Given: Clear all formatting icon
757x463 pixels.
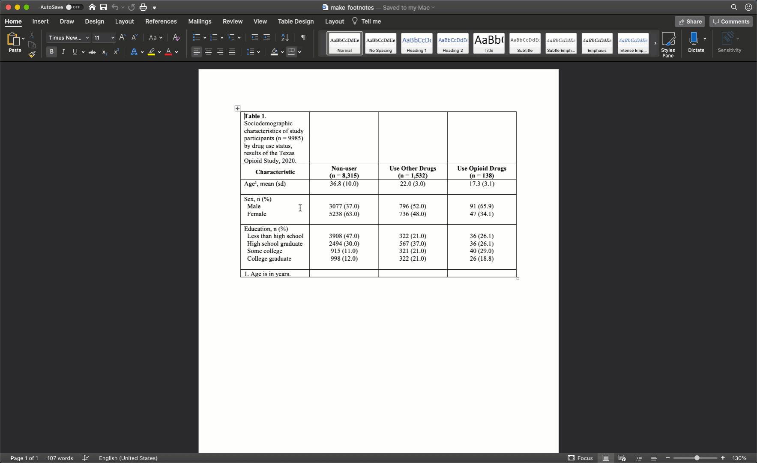Looking at the screenshot, I should [176, 37].
